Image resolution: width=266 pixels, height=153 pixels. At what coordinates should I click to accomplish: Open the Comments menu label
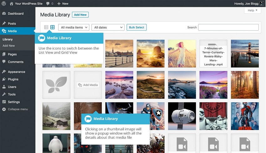[x=16, y=62]
